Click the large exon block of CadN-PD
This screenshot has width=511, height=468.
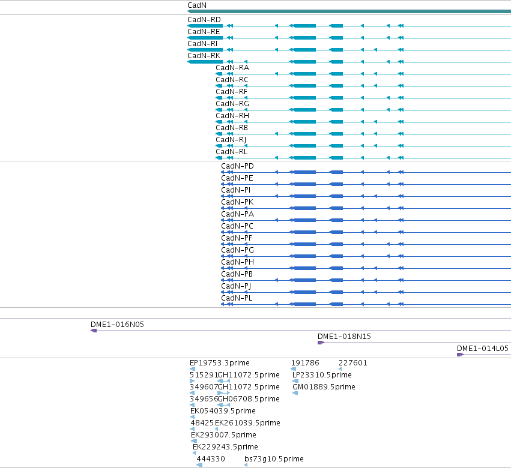pyautogui.click(x=304, y=172)
